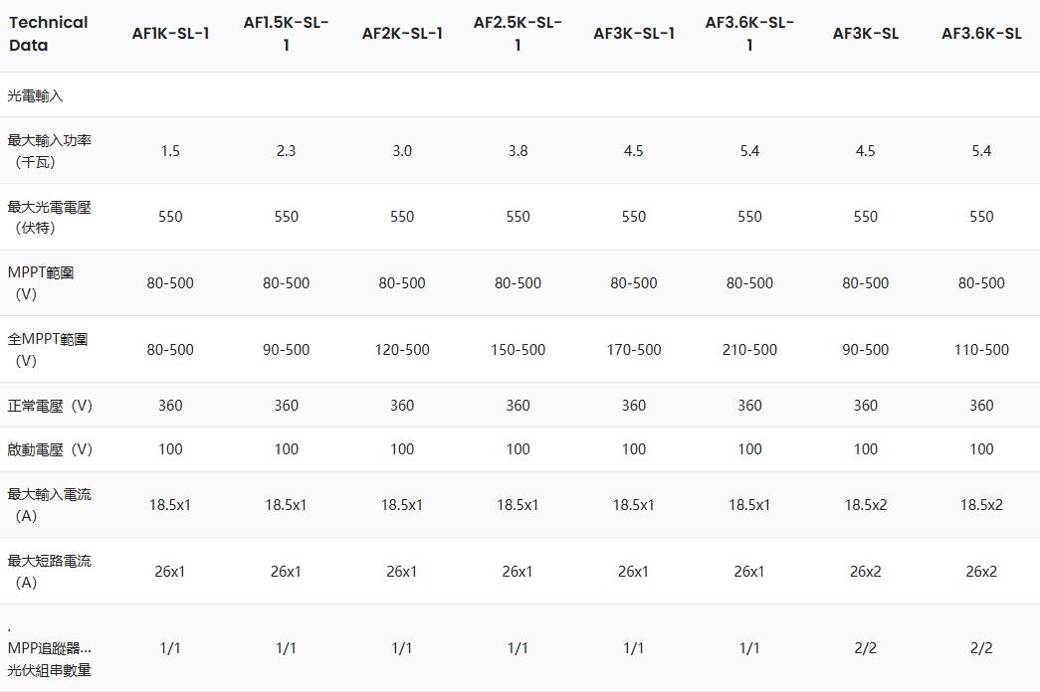1040x692 pixels.
Task: Select the AF3.6K-SL column header
Action: pyautogui.click(x=981, y=34)
